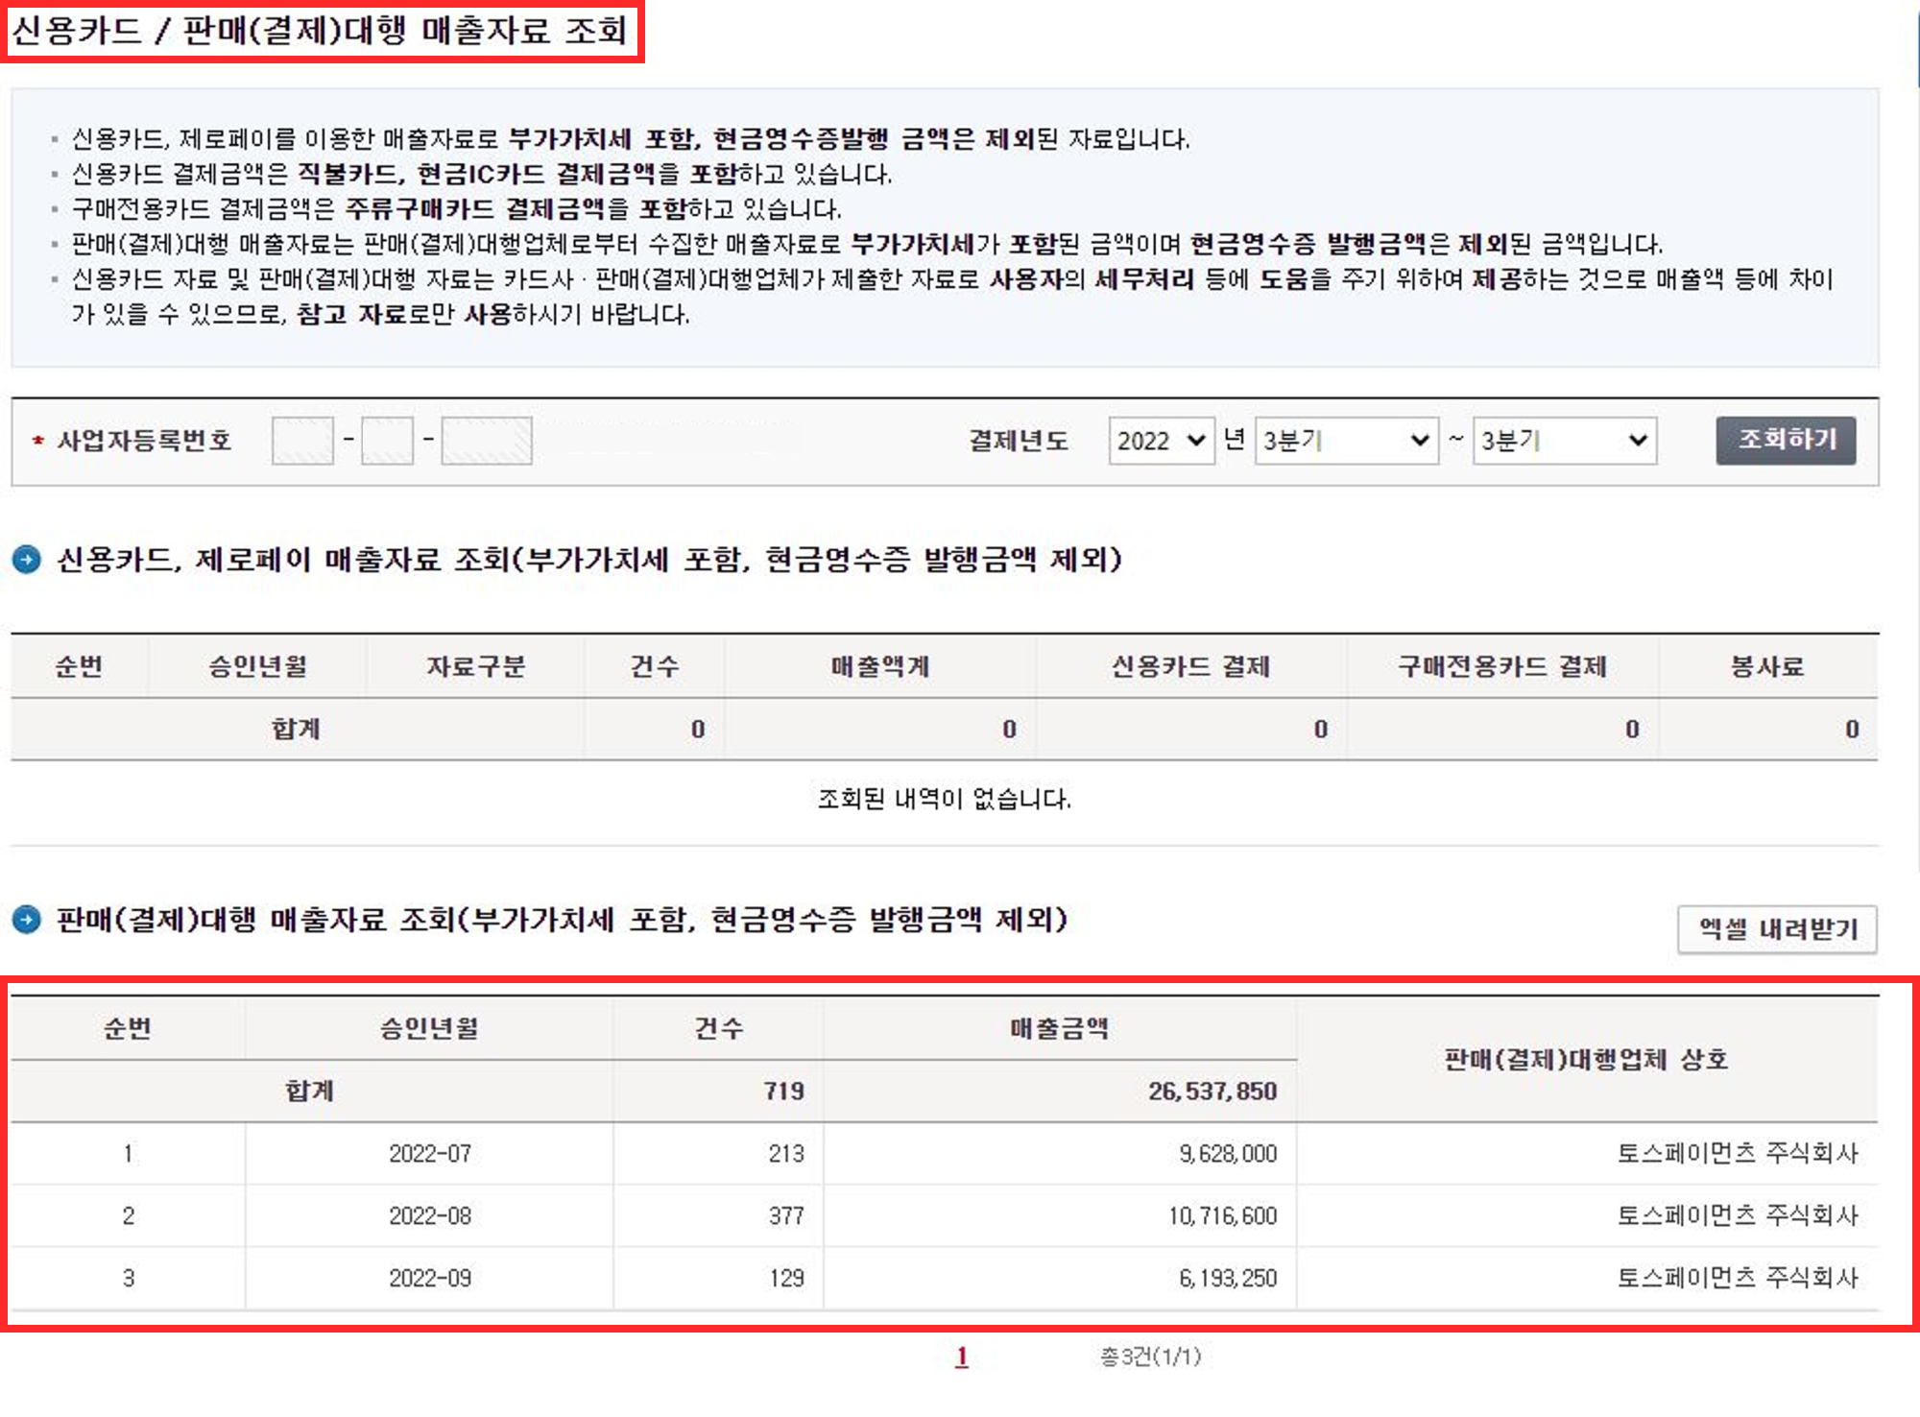Go to page 1 in pagination

coord(962,1357)
